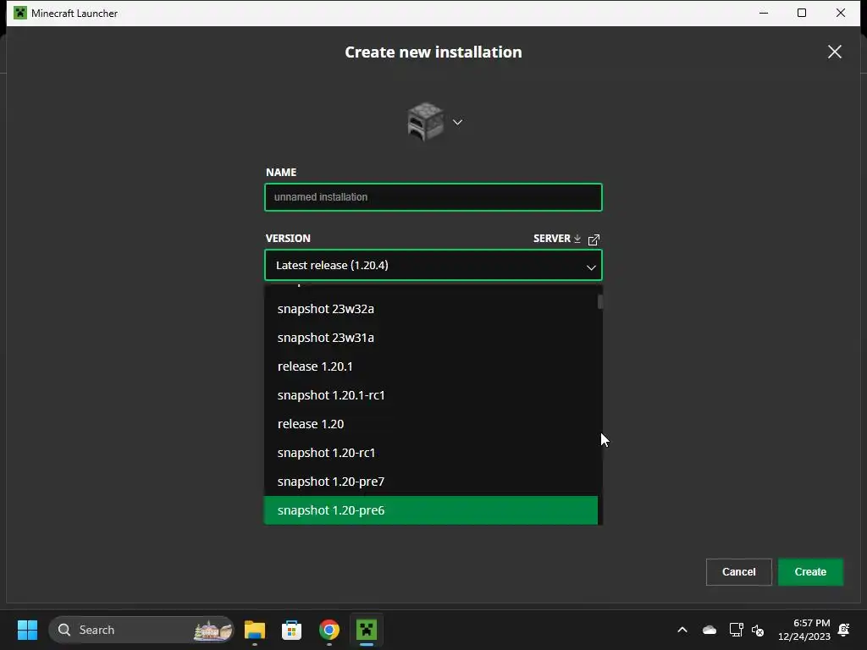The image size is (867, 650).
Task: Click the green Create button
Action: coord(810,572)
